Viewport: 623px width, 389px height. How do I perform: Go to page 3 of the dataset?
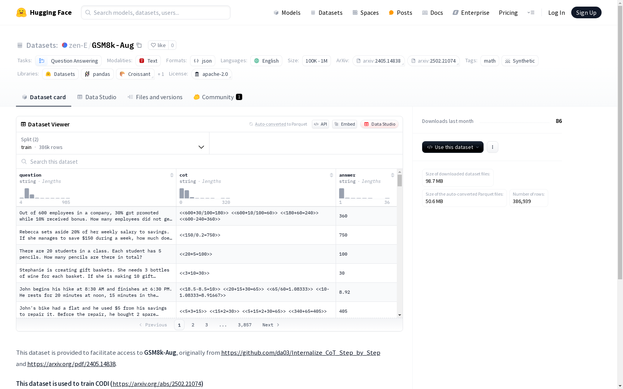tap(206, 325)
